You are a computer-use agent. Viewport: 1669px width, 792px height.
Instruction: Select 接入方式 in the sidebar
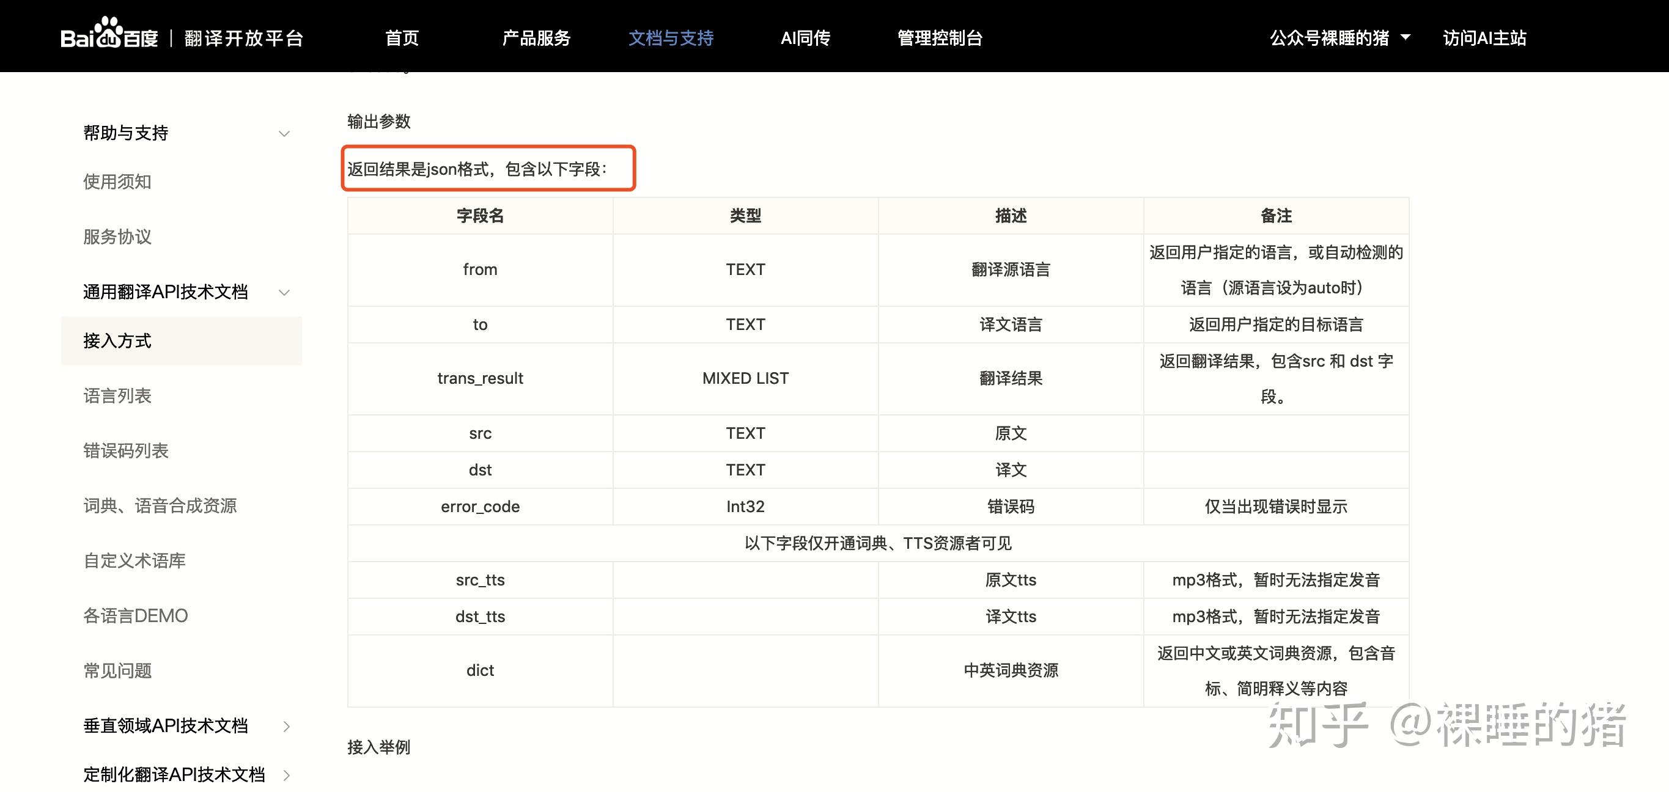pyautogui.click(x=117, y=341)
